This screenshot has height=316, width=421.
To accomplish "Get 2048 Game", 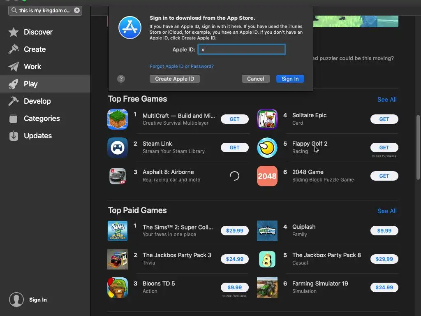I will pos(384,176).
